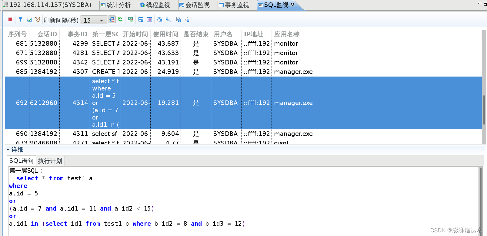Minimize the monitor panel
This screenshot has width=487, height=236.
coord(479,4)
